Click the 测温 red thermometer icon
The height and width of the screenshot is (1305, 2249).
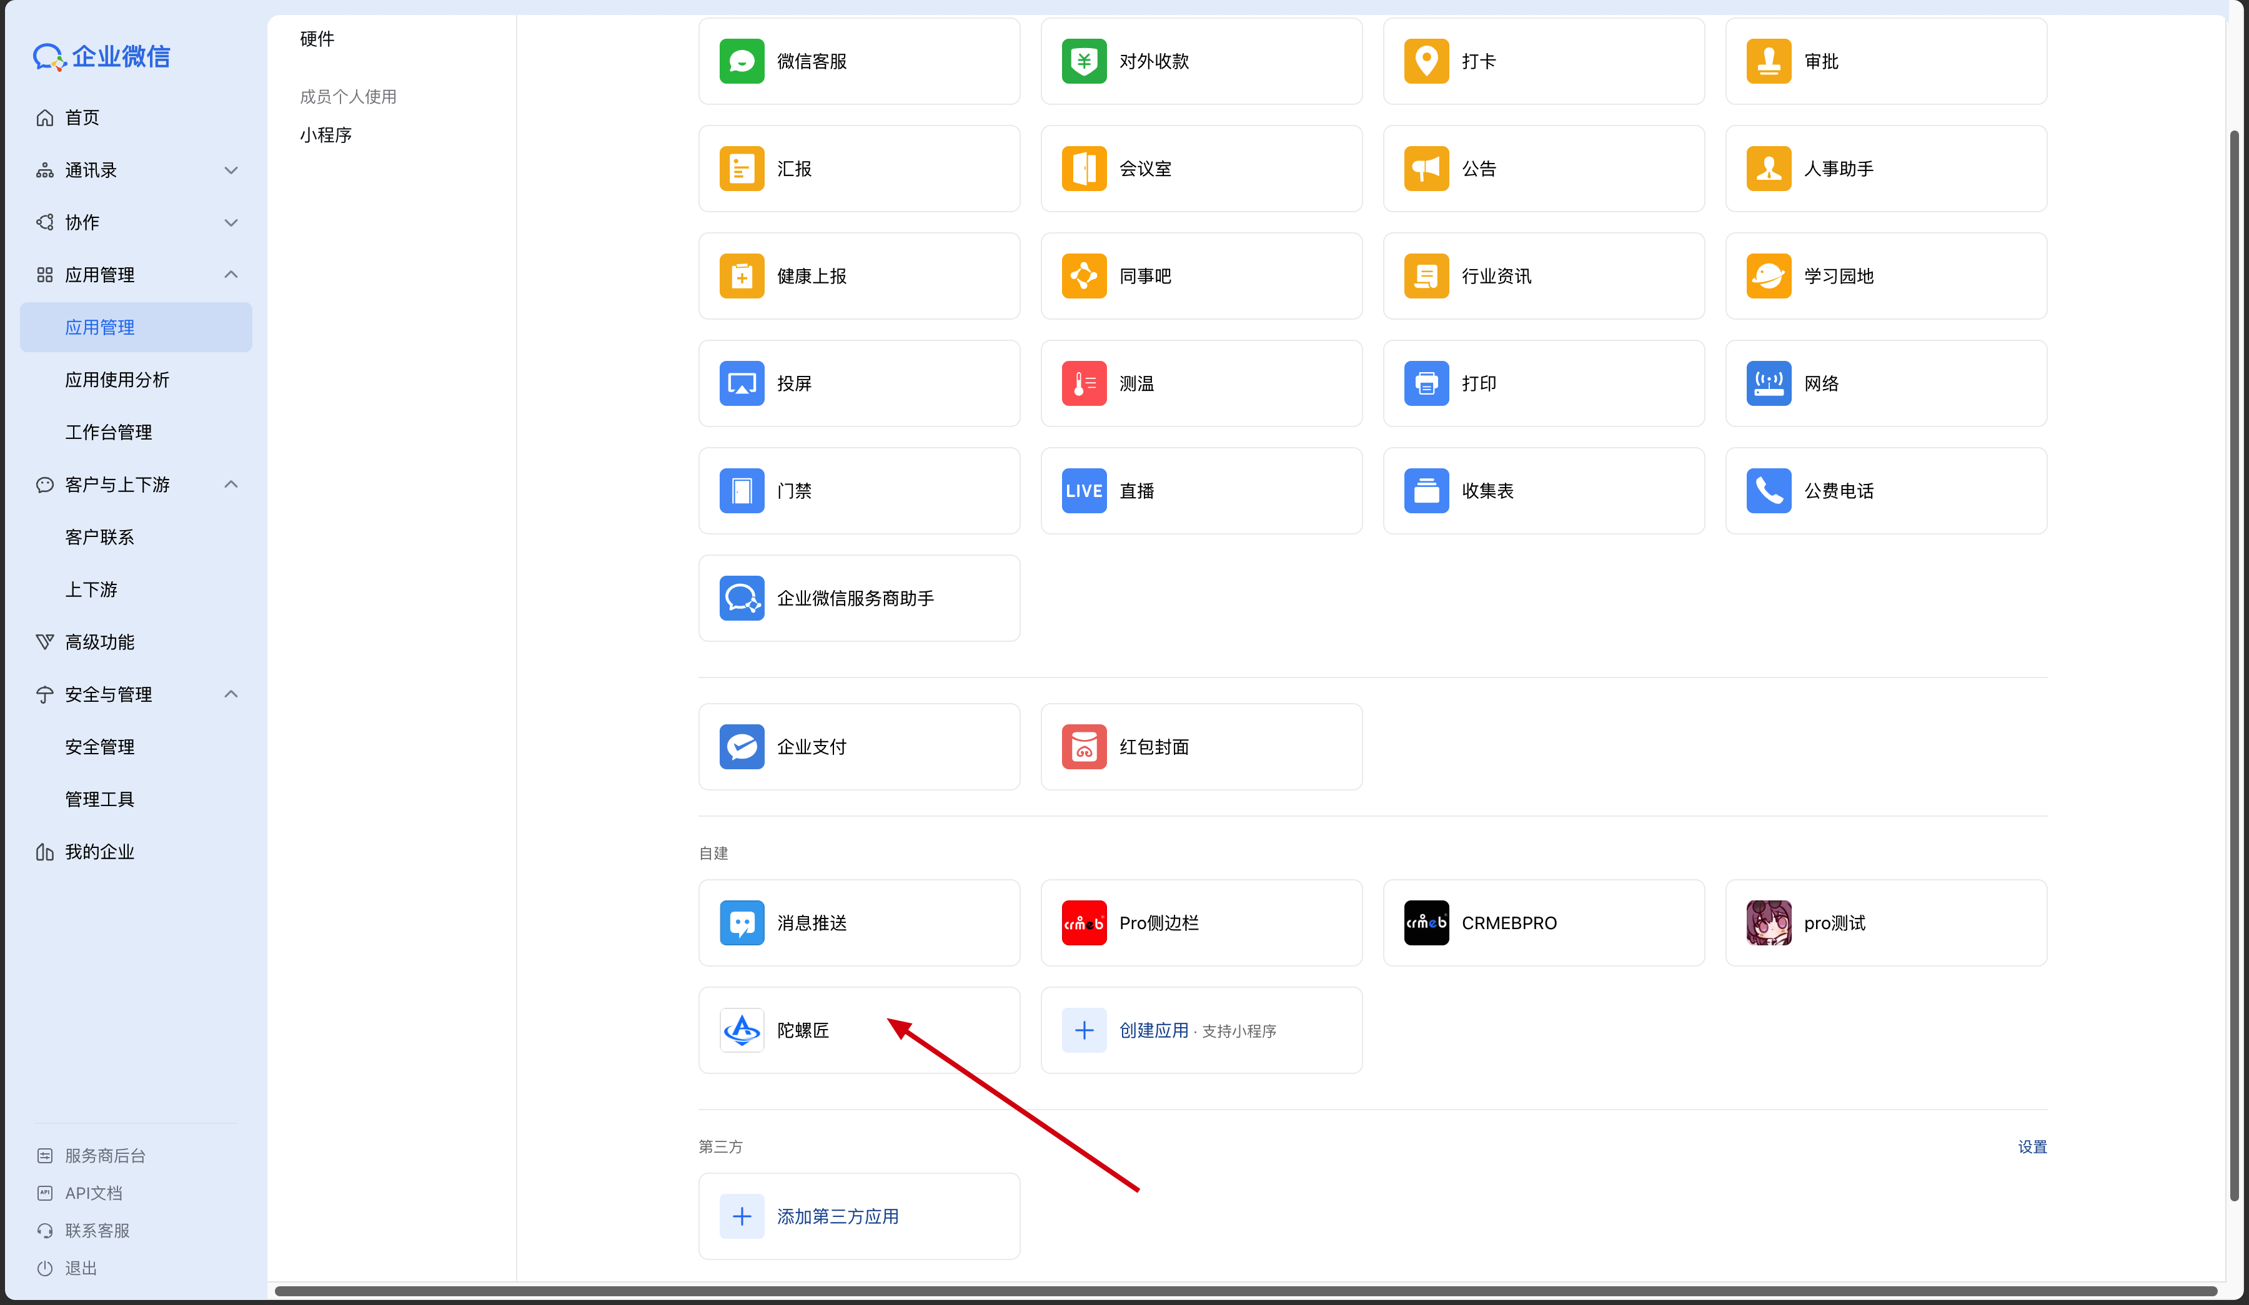coord(1083,383)
